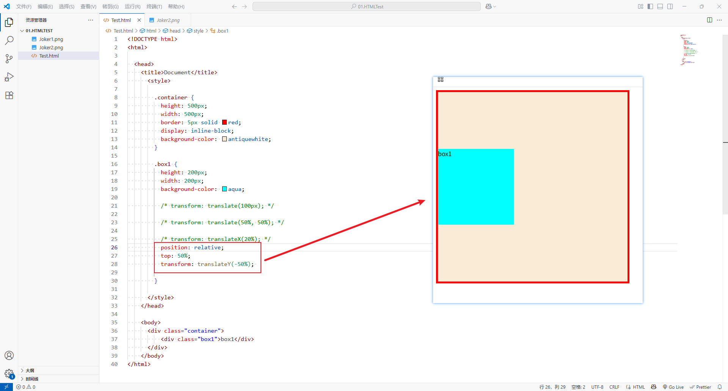The width and height of the screenshot is (728, 391).
Task: Click the head breadcrumb item
Action: click(x=172, y=31)
